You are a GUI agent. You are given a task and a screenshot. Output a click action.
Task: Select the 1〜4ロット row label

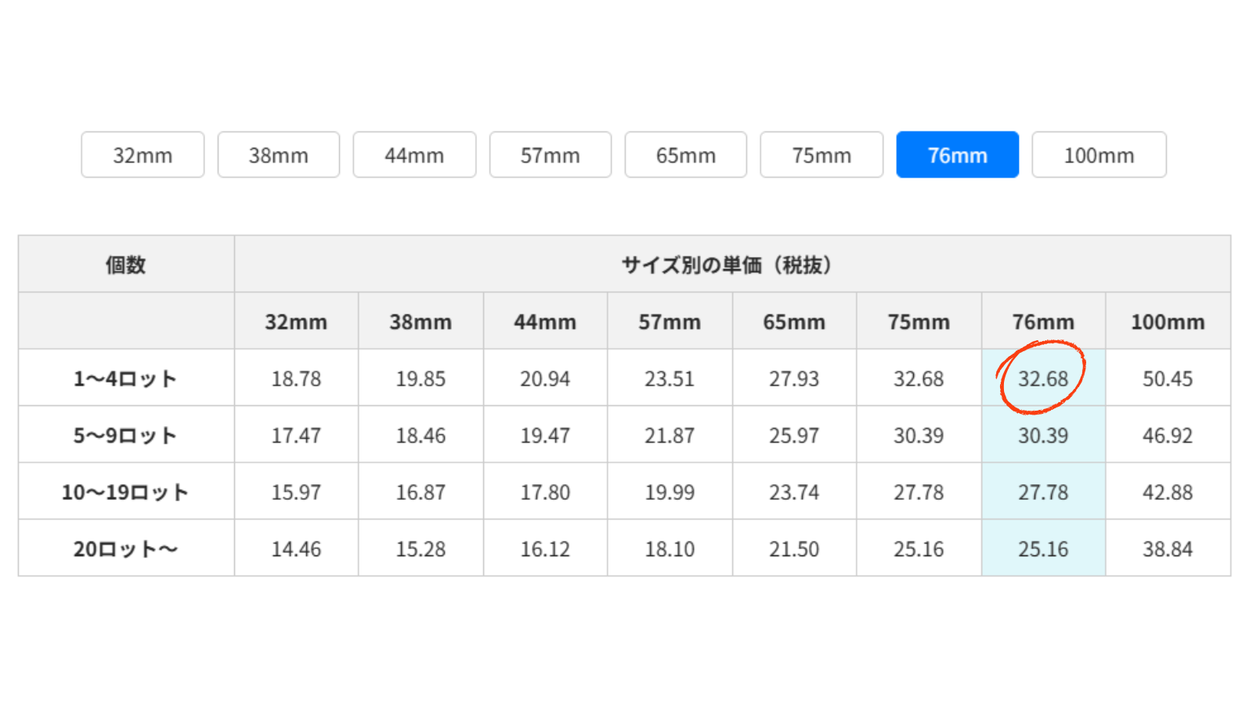point(126,379)
